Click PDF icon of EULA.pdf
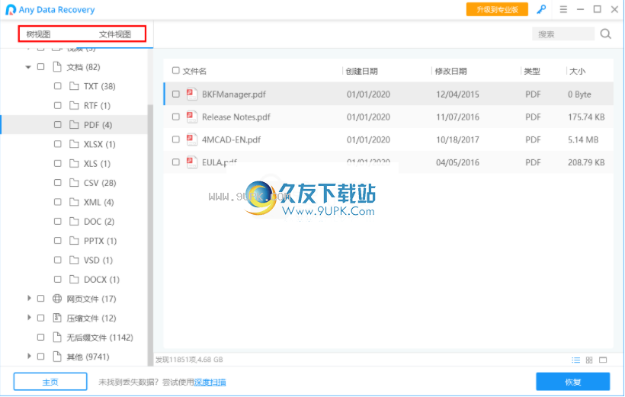This screenshot has width=625, height=397. coord(192,162)
